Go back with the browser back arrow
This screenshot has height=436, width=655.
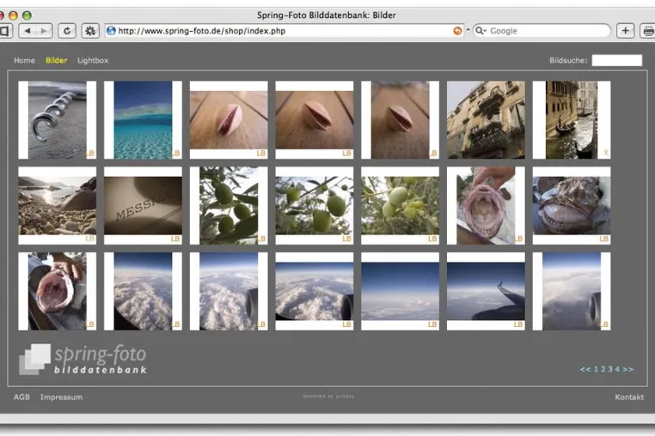28,30
